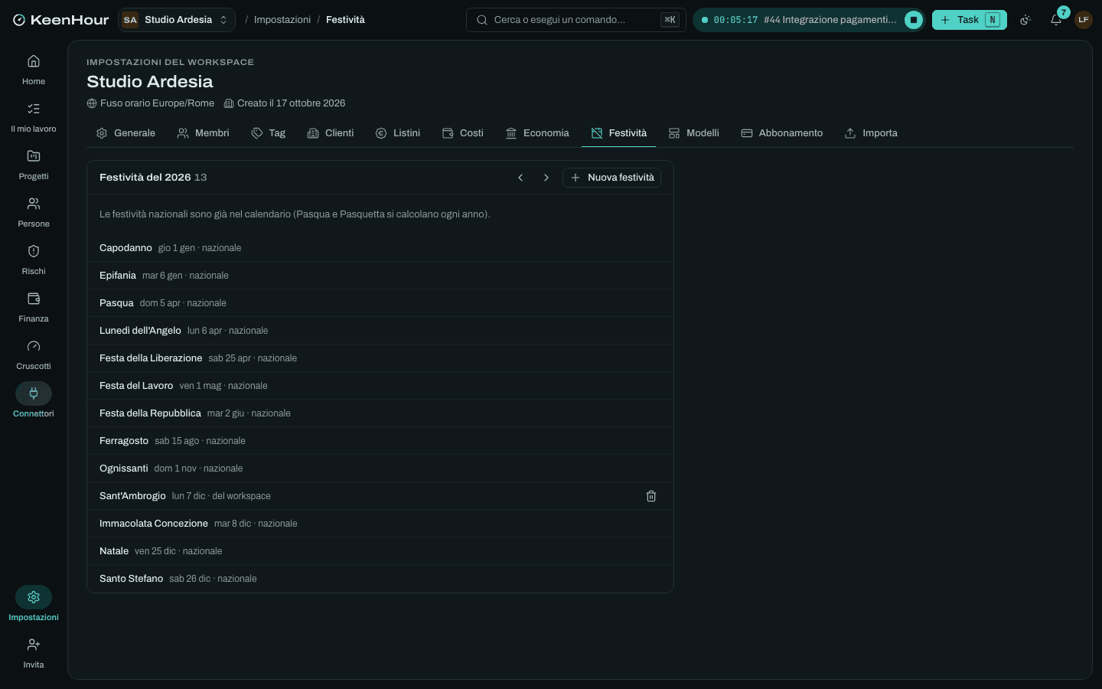Switch to the Generale tab
The width and height of the screenshot is (1102, 689).
pos(126,133)
